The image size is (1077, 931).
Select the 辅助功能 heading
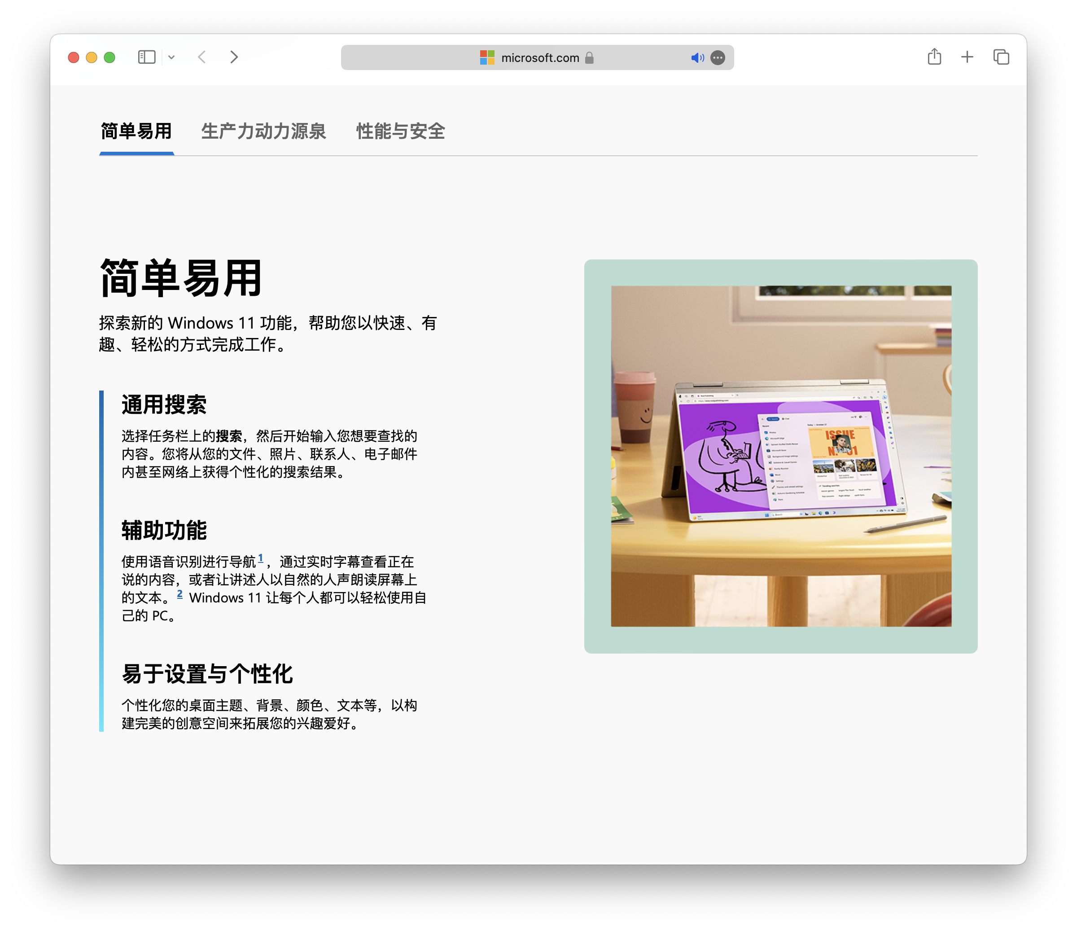(x=164, y=531)
